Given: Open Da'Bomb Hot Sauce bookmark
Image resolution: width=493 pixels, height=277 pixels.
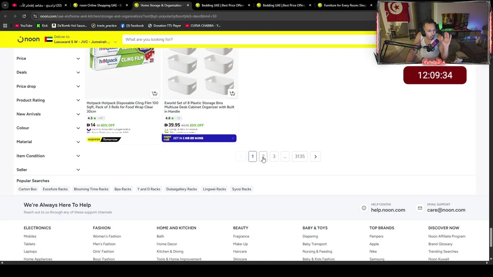Looking at the screenshot, I should point(69,25).
